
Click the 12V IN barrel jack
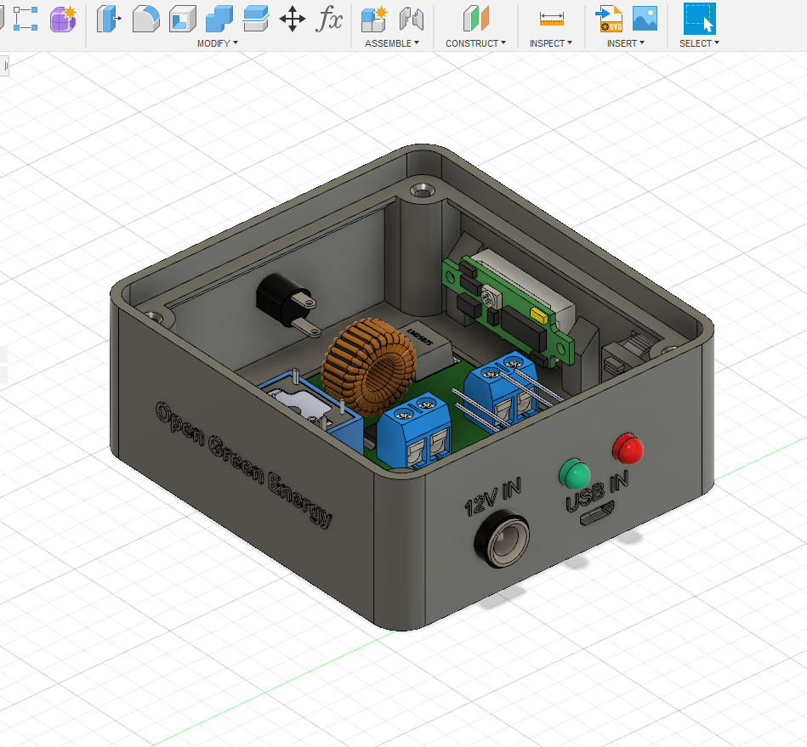[502, 539]
